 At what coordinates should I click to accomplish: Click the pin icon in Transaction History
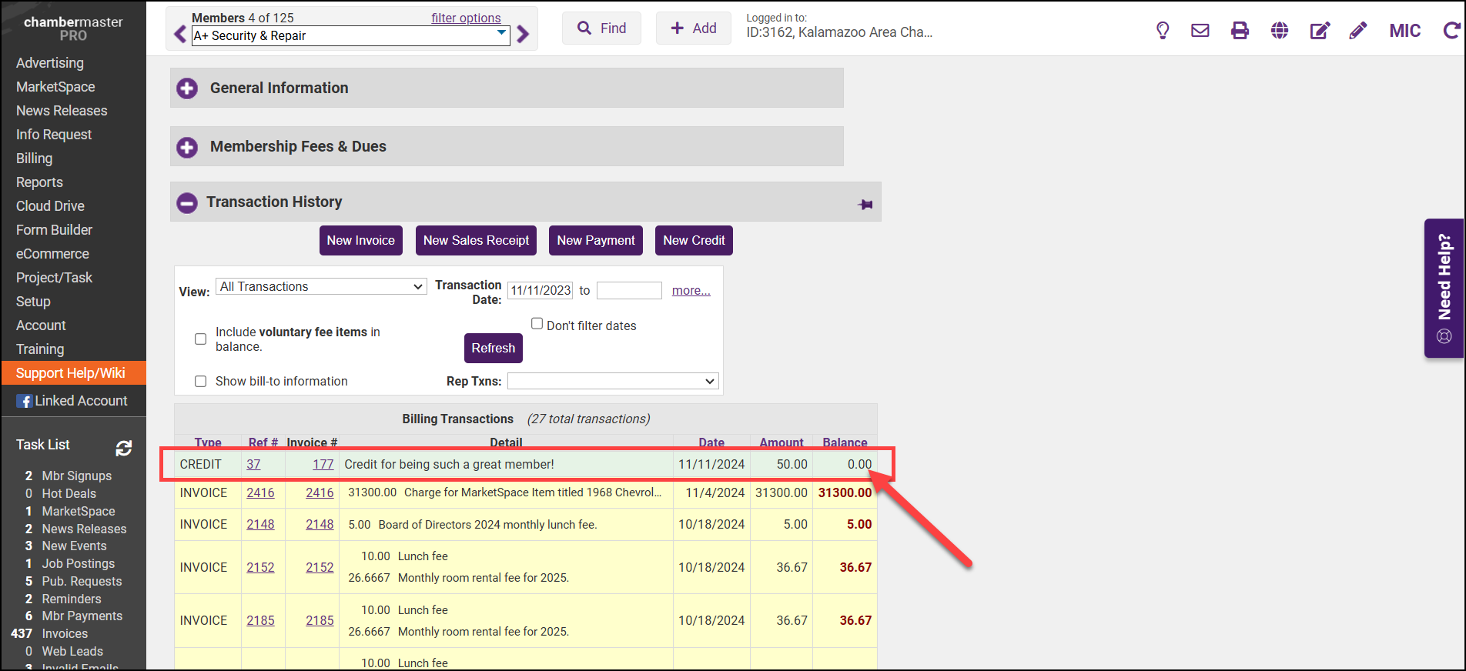coord(865,204)
